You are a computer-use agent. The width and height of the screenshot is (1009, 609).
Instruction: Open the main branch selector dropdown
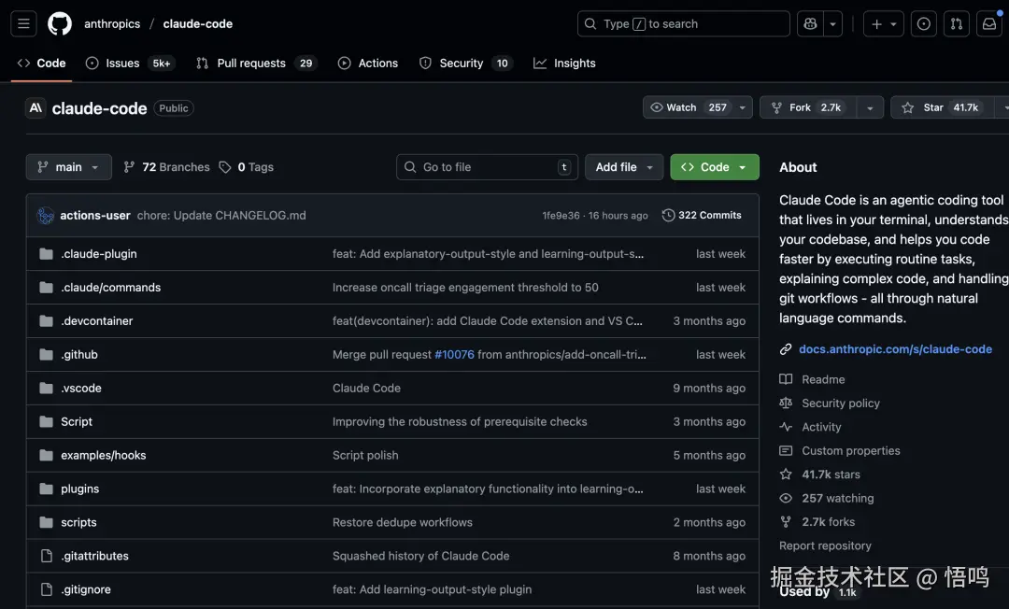(x=69, y=167)
